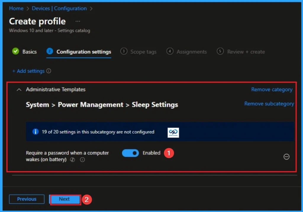Click the info icon next to wake password setting
303x212 pixels.
pos(82,160)
